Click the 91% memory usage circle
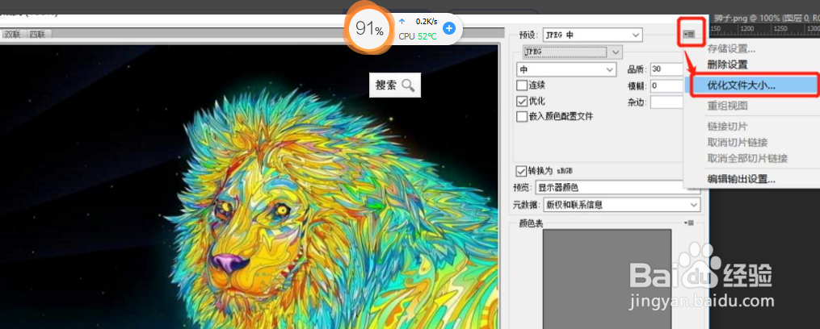 tap(368, 29)
